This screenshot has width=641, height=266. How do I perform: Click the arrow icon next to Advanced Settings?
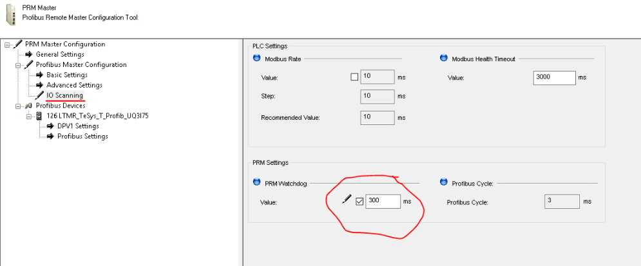(x=39, y=85)
